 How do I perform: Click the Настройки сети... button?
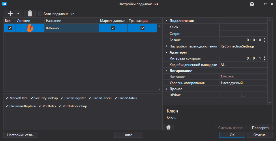coord(21,135)
